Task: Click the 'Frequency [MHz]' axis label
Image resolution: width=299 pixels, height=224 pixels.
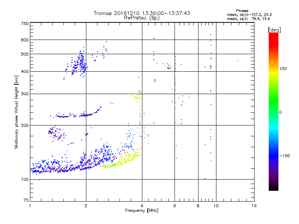Action: (142, 211)
